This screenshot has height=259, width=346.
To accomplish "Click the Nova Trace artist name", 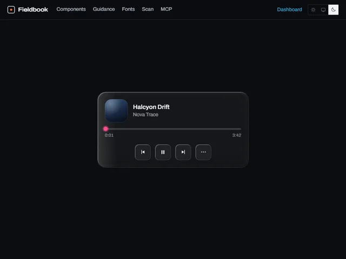I will 145,115.
